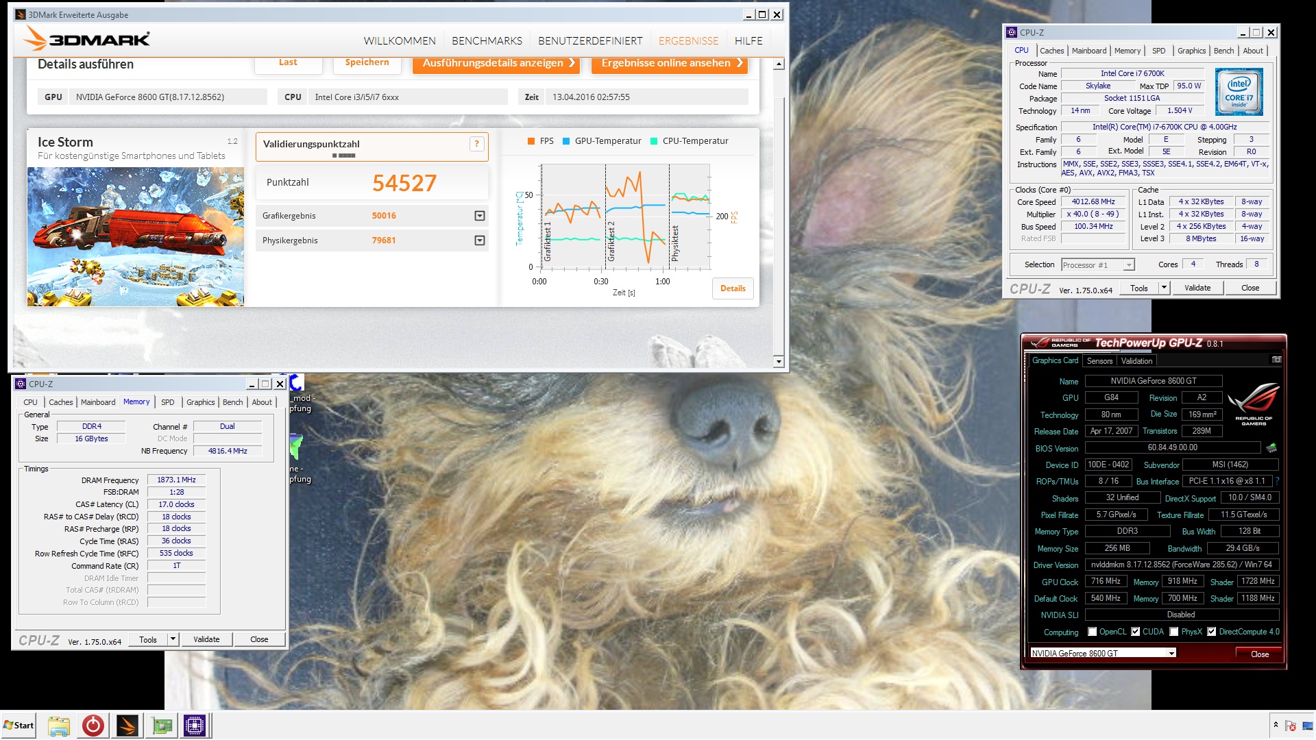1316x740 pixels.
Task: Toggle the DirectCompute 4.0 checkbox in GPU-Z
Action: coord(1212,632)
